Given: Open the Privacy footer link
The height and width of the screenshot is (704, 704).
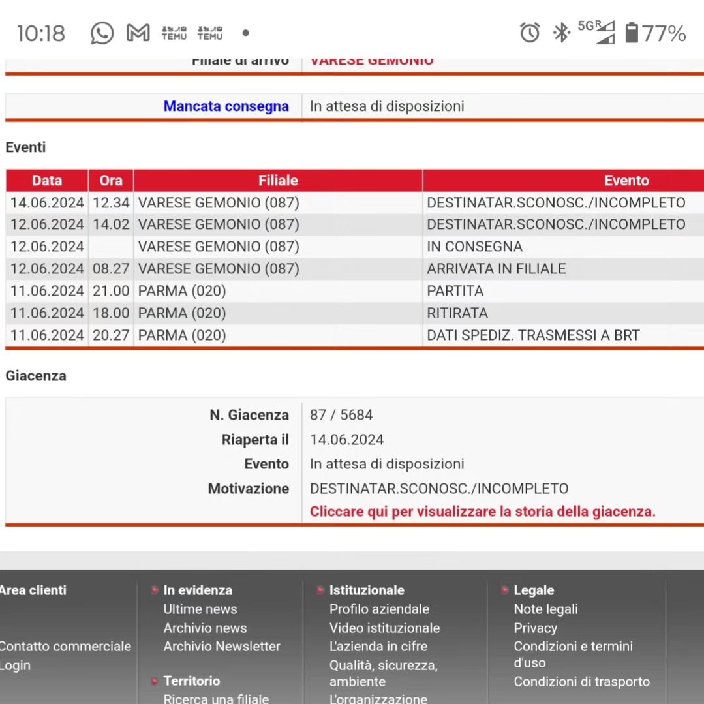Looking at the screenshot, I should click(536, 628).
